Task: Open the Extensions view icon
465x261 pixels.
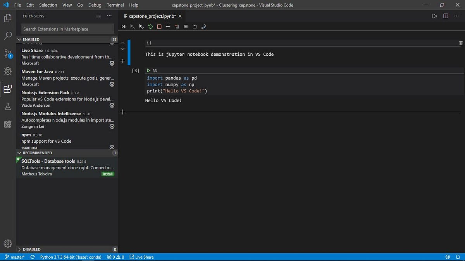Action: (x=8, y=89)
